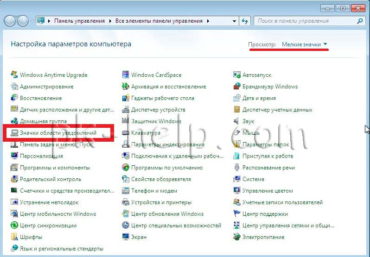The image size is (370, 257).
Task: Click the Все элементы панели управления breadcrumb
Action: click(x=159, y=21)
